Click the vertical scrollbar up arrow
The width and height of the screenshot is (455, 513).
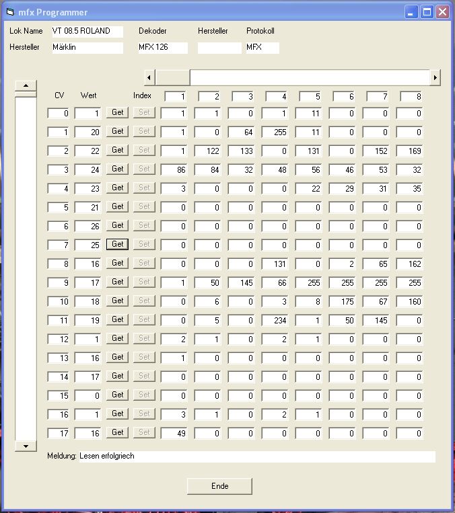tap(26, 85)
